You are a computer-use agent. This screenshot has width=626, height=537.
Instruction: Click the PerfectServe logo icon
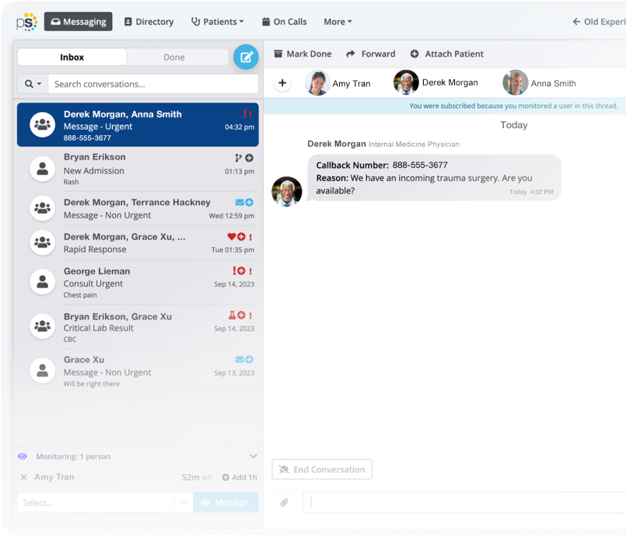[x=26, y=22]
